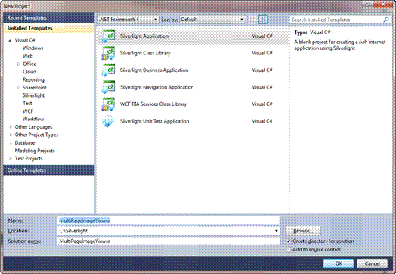Viewport: 396px width, 274px height.
Task: Expand the Office tree node
Action: [18, 64]
